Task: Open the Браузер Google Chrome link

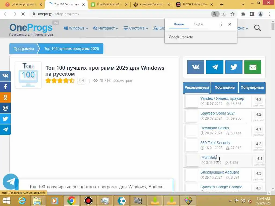Action: (221, 187)
